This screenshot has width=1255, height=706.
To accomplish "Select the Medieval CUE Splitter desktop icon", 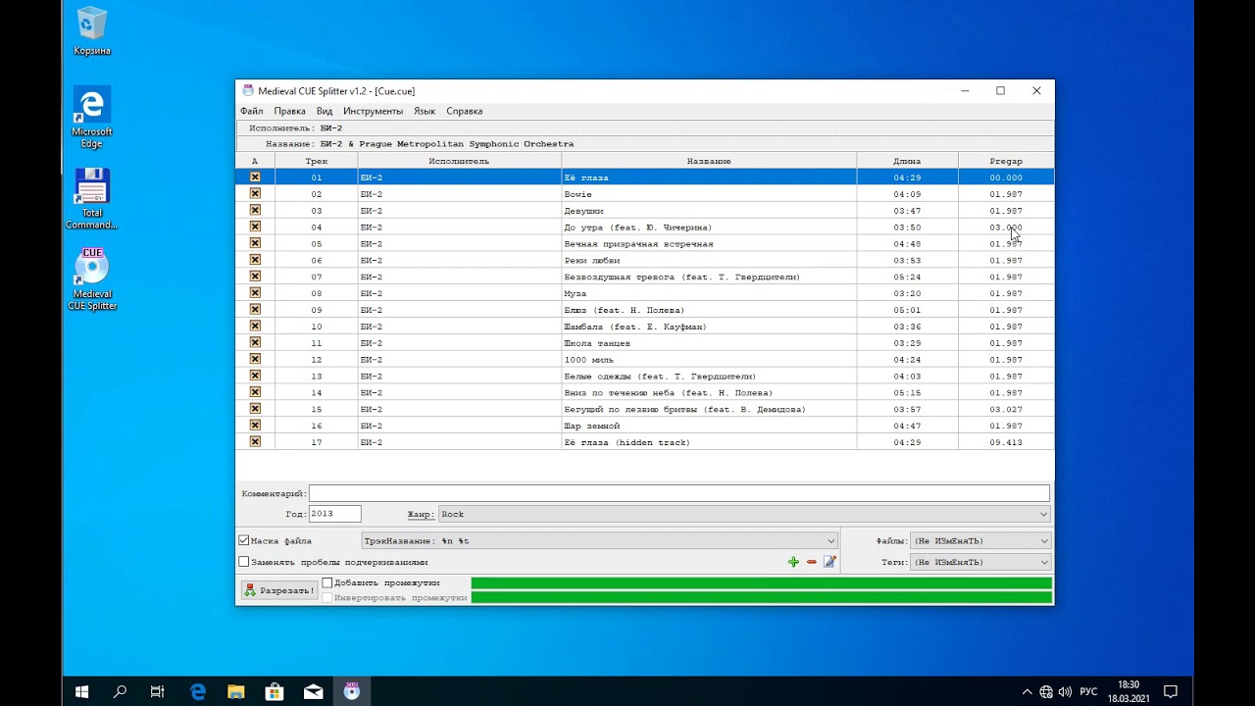I will (92, 279).
